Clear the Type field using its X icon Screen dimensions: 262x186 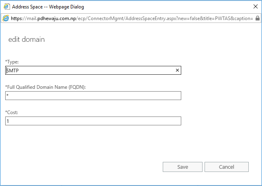(x=177, y=70)
